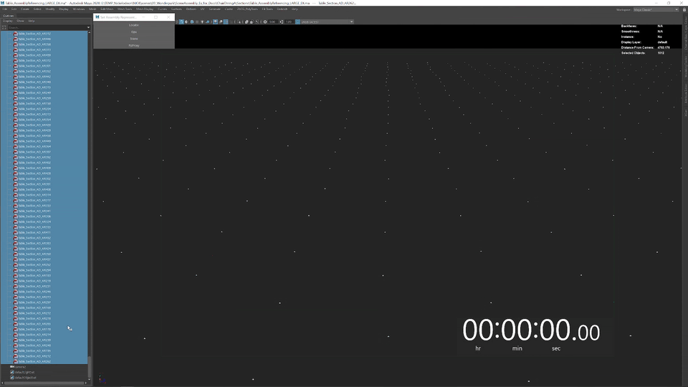Screen dimensions: 688x387
Task: Click the defaultObjectSet set icon
Action: point(12,378)
